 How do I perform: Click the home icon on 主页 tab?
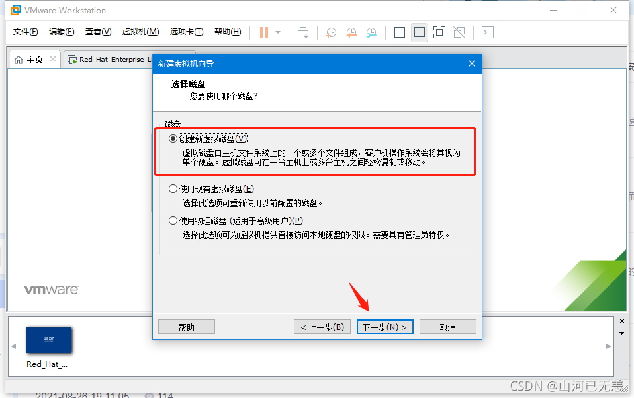19,60
